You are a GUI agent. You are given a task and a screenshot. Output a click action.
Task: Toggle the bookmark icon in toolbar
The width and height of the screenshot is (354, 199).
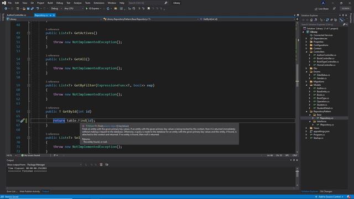[149, 9]
